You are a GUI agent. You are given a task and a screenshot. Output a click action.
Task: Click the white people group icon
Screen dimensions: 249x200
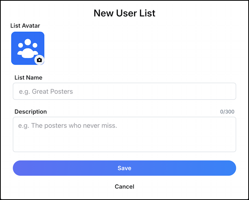click(28, 48)
